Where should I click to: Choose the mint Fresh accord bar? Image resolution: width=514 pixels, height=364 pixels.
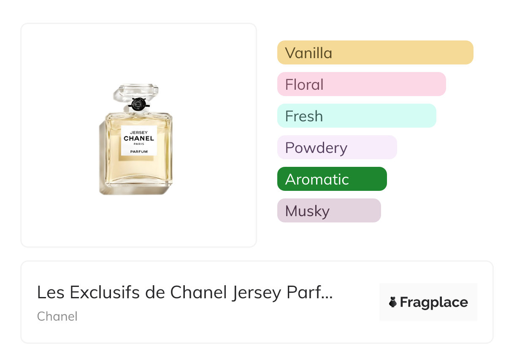[x=356, y=116]
